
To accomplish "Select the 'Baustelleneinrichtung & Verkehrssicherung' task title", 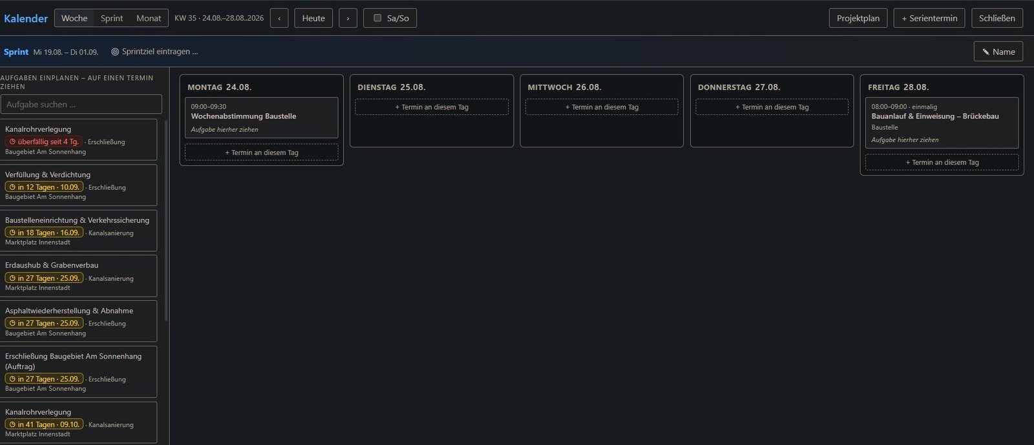I will coord(77,220).
